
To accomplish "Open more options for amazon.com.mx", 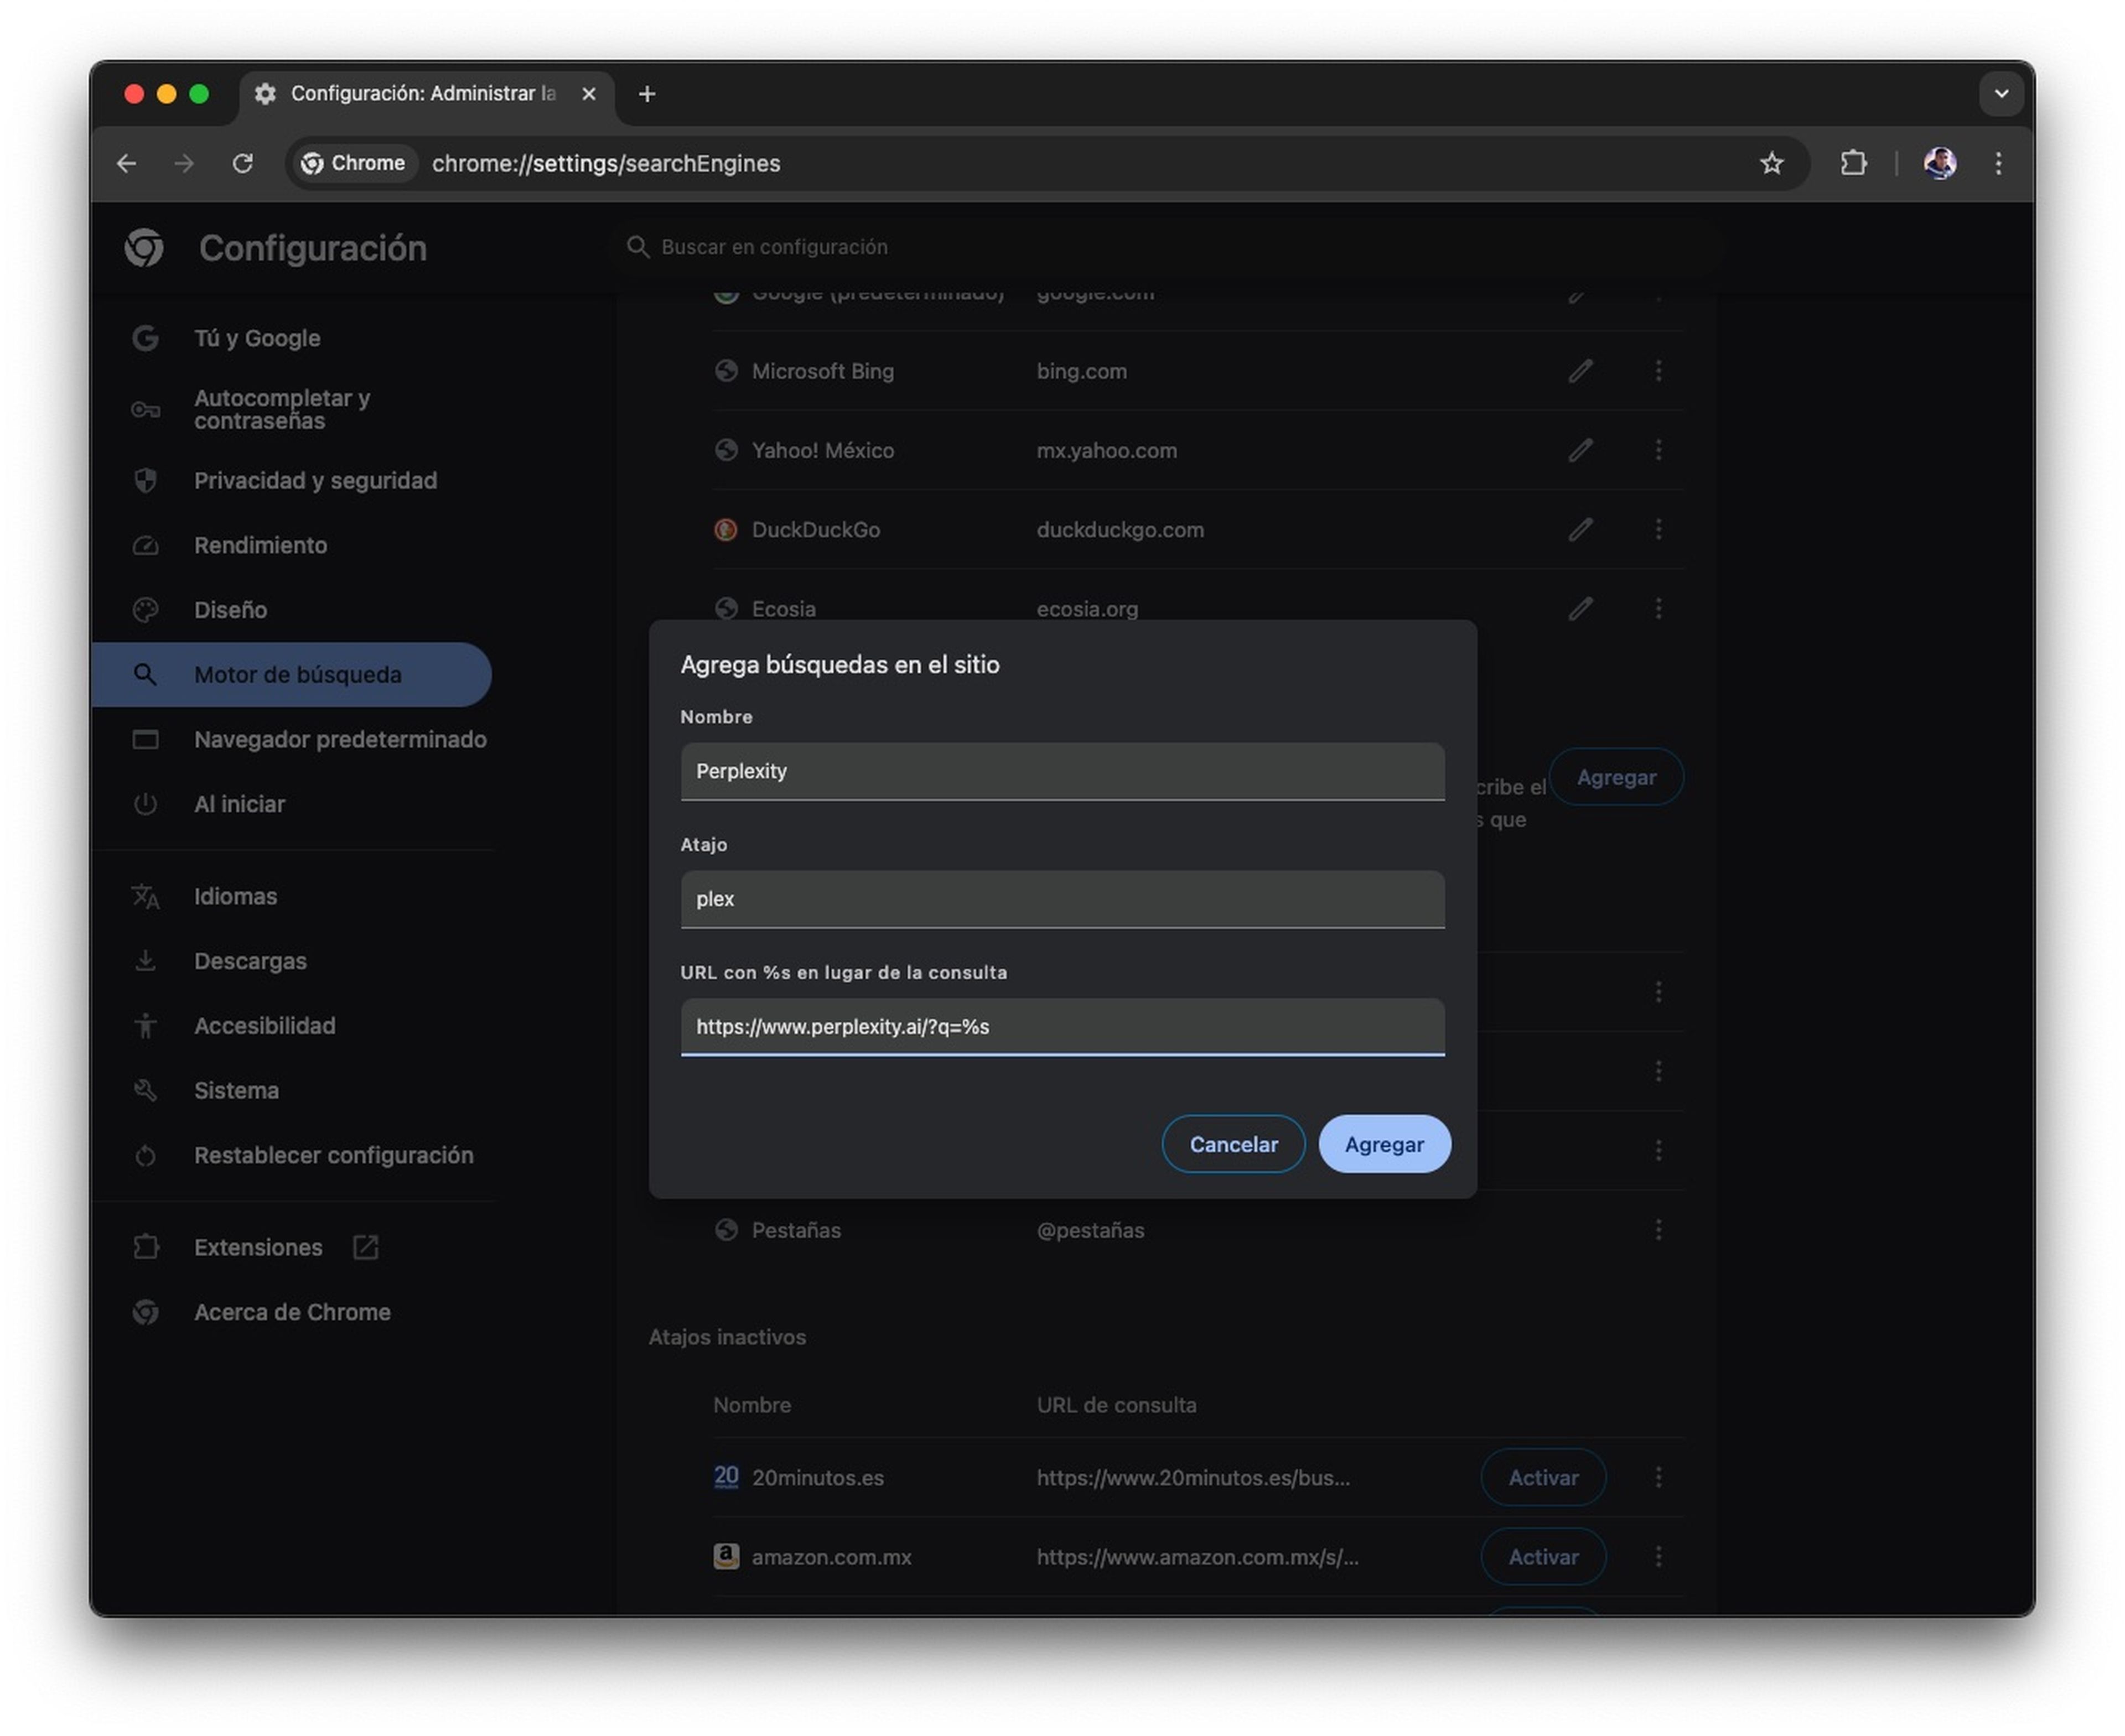I will (1659, 1557).
